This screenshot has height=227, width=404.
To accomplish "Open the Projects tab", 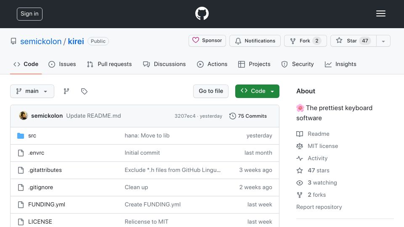I will tap(254, 64).
